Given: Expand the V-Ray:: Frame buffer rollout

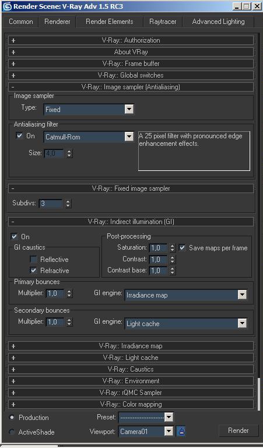Looking at the screenshot, I should (x=131, y=64).
